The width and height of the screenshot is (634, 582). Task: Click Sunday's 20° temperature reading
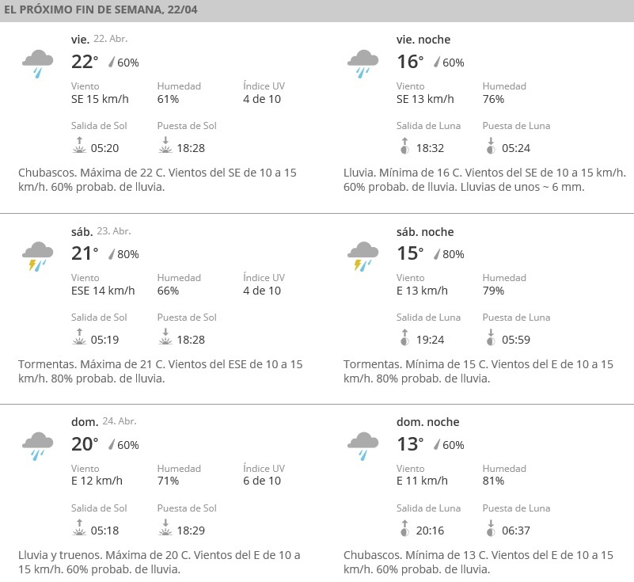(85, 444)
